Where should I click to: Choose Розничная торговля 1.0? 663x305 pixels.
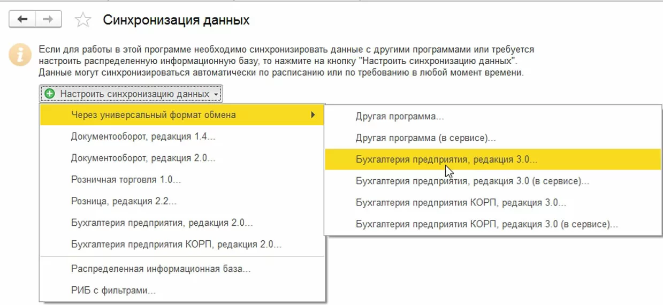point(182,180)
